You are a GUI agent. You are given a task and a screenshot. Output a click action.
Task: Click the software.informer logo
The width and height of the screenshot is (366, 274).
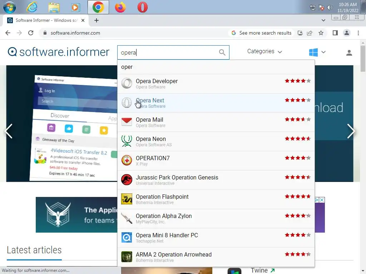[59, 52]
